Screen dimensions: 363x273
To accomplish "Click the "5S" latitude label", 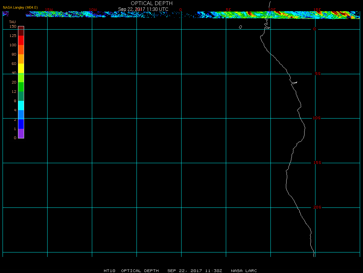I will (318, 74).
